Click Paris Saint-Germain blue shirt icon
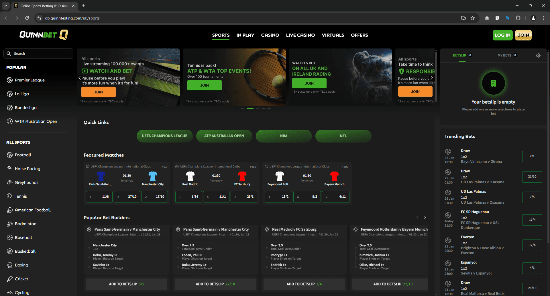Viewport: 550px width, 296px height. pyautogui.click(x=101, y=176)
